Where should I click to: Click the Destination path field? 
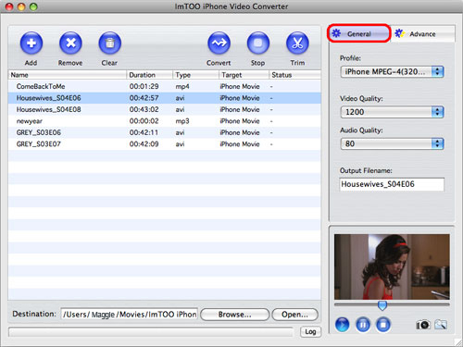[x=129, y=315]
